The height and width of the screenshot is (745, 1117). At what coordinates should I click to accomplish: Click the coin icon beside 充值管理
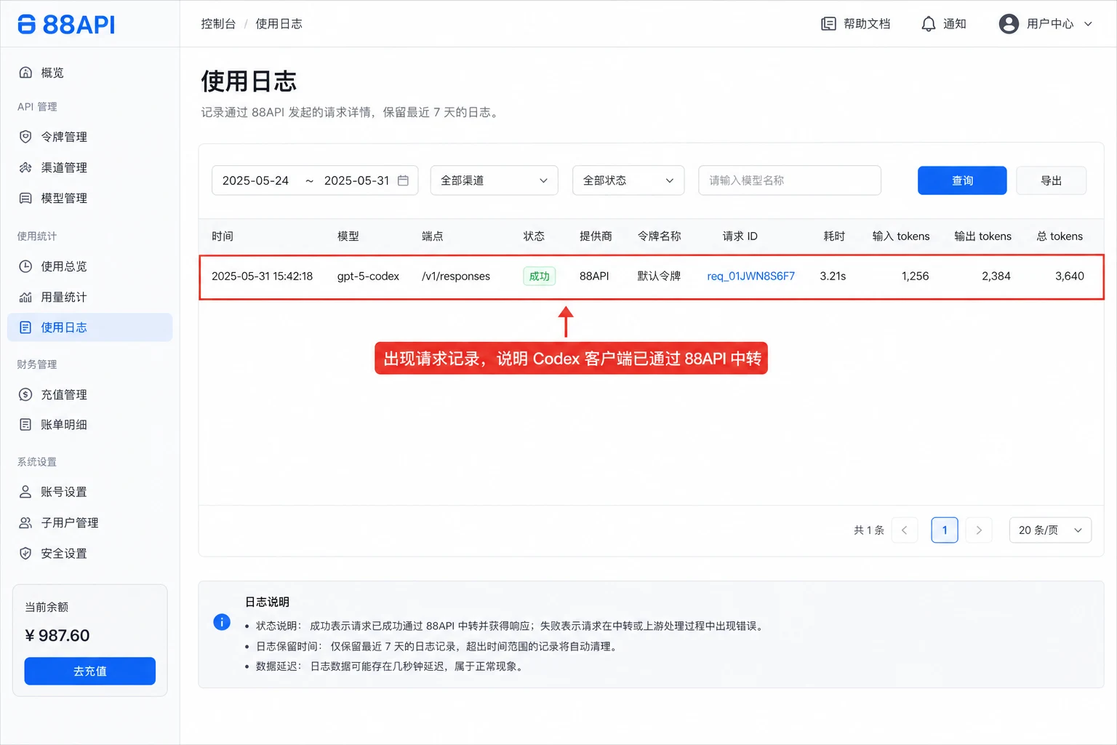pyautogui.click(x=25, y=394)
